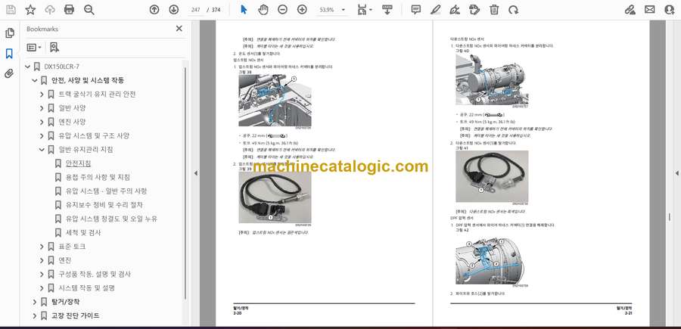Zoom out with the minus button
The image size is (681, 329).
click(283, 10)
